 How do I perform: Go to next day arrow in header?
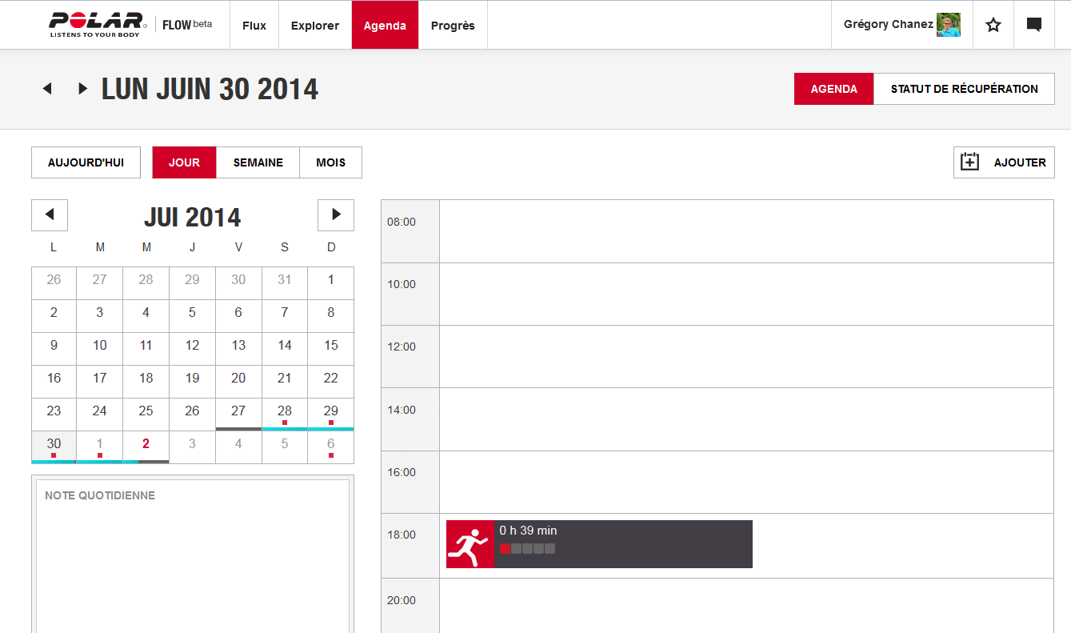[x=82, y=89]
